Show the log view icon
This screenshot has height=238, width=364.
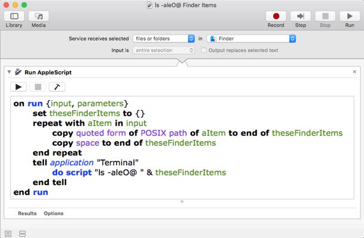tap(8, 234)
